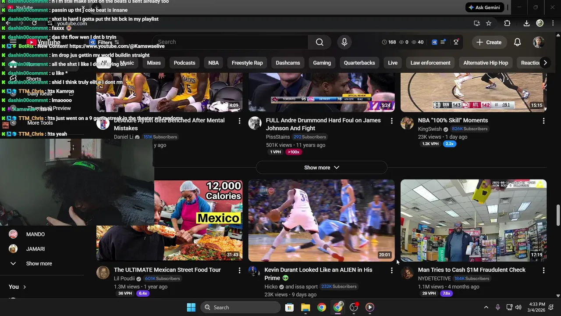Image resolution: width=561 pixels, height=316 pixels.
Task: Bookmark this page with the star icon
Action: click(x=489, y=23)
